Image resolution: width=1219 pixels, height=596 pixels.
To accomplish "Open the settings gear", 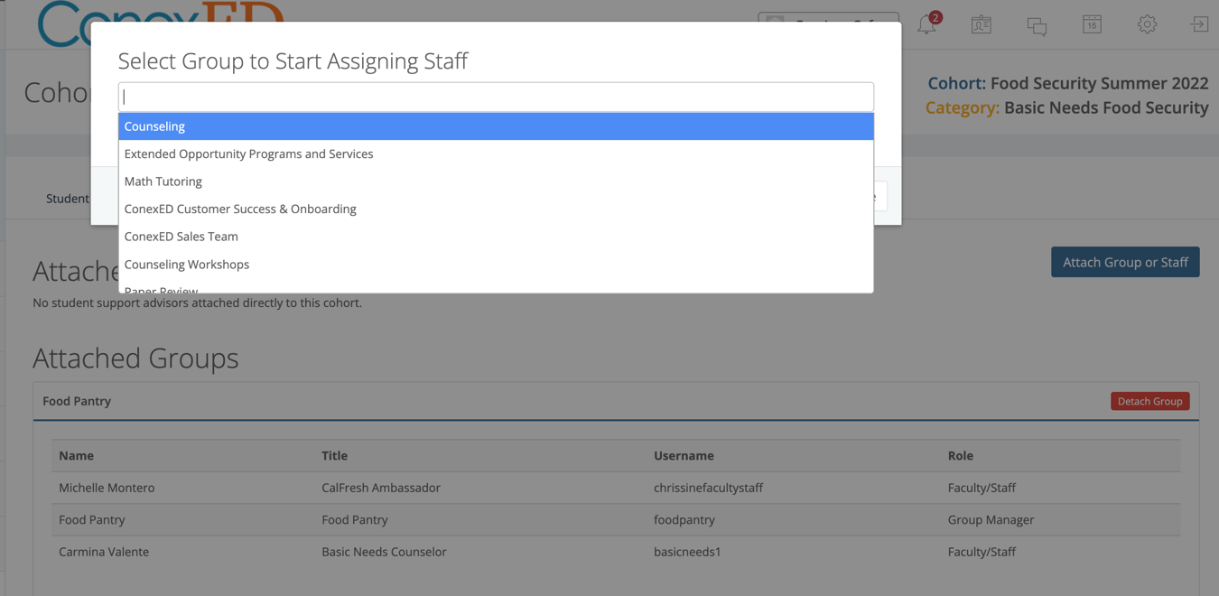I will [1147, 24].
